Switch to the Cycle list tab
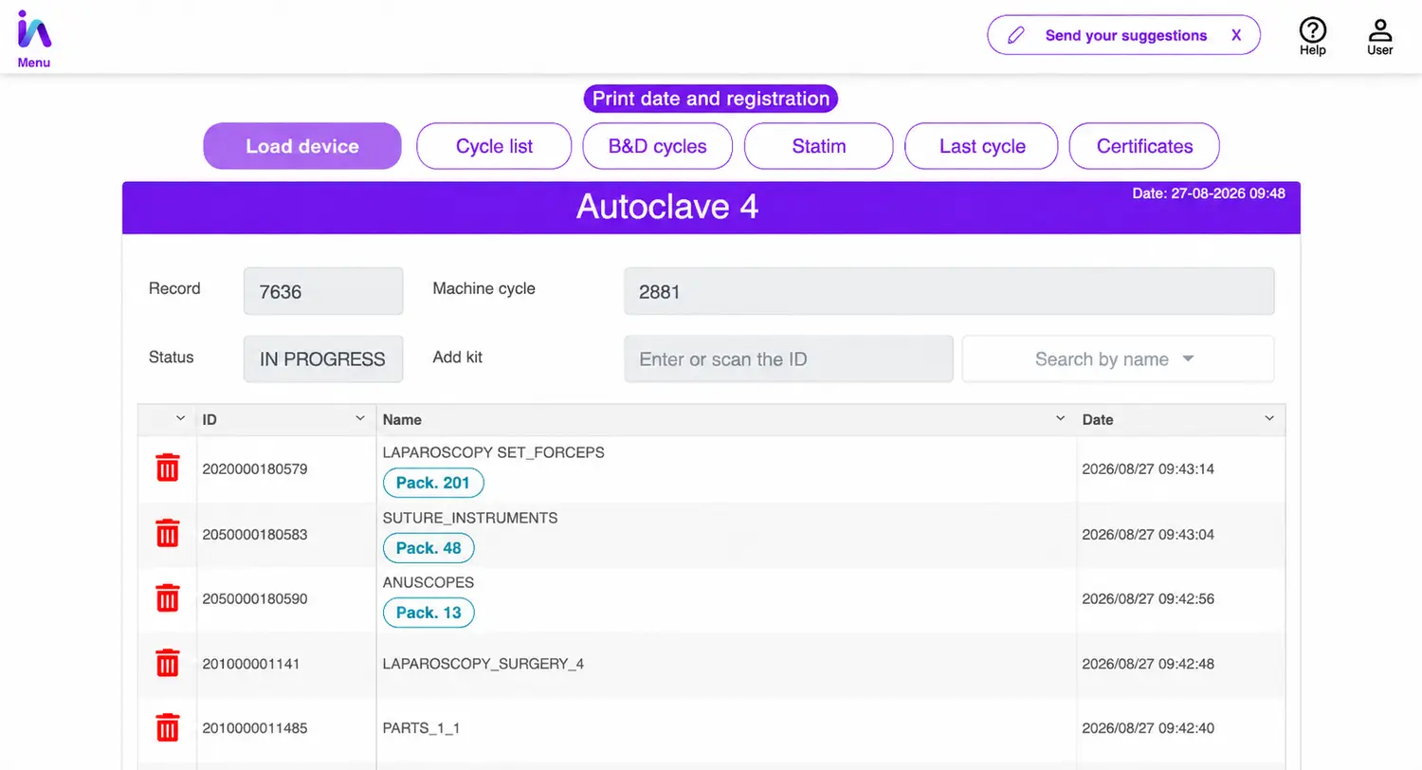This screenshot has width=1422, height=770. coord(495,146)
